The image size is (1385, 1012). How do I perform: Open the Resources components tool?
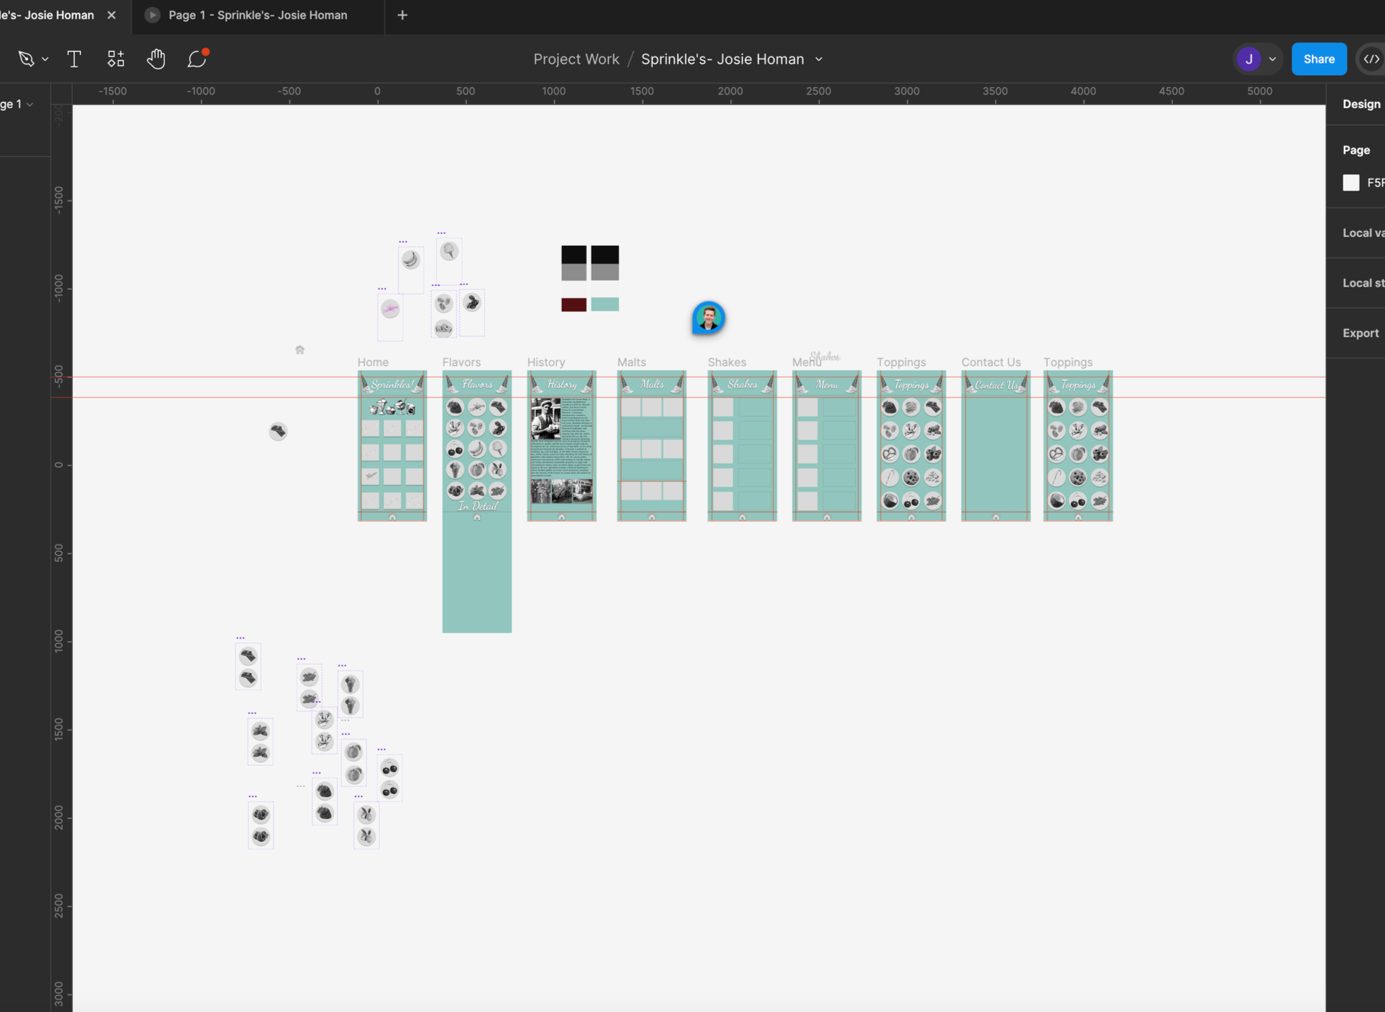115,59
